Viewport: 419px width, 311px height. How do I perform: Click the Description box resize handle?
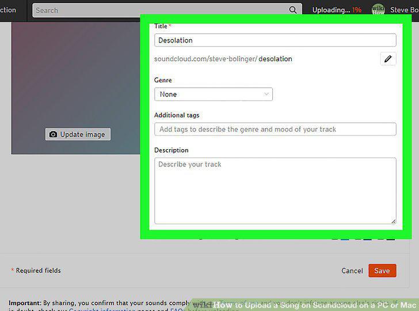click(393, 221)
